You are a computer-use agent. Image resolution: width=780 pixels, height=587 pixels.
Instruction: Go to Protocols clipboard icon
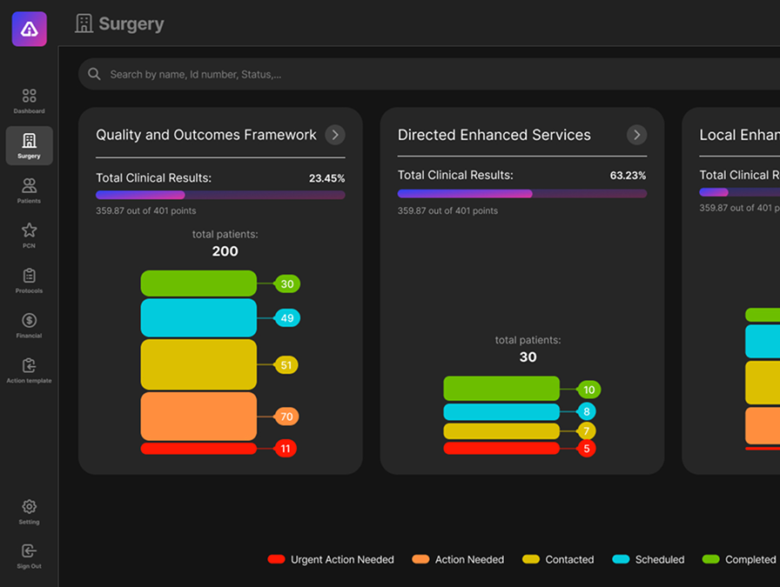pos(29,276)
